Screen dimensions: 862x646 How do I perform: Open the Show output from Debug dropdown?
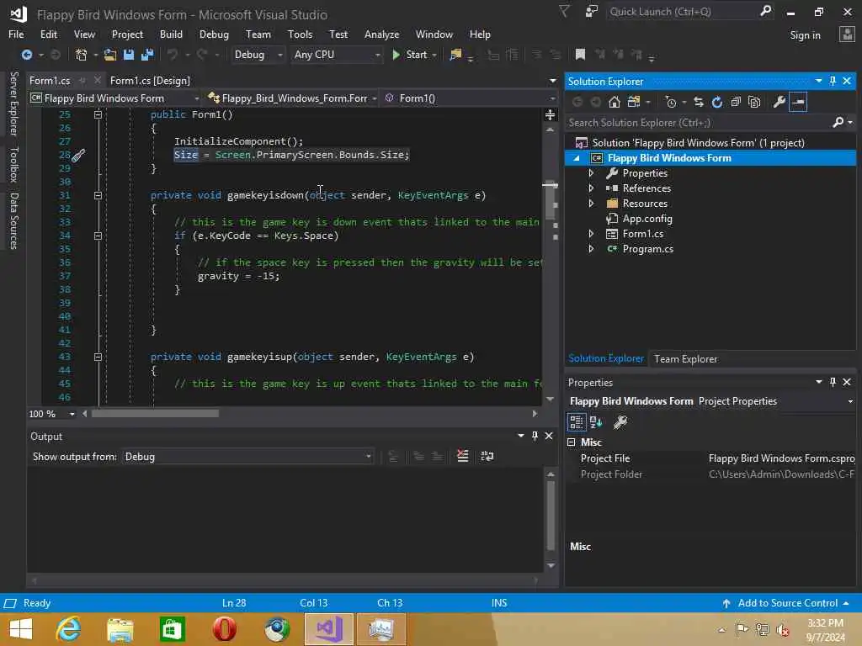pos(248,457)
